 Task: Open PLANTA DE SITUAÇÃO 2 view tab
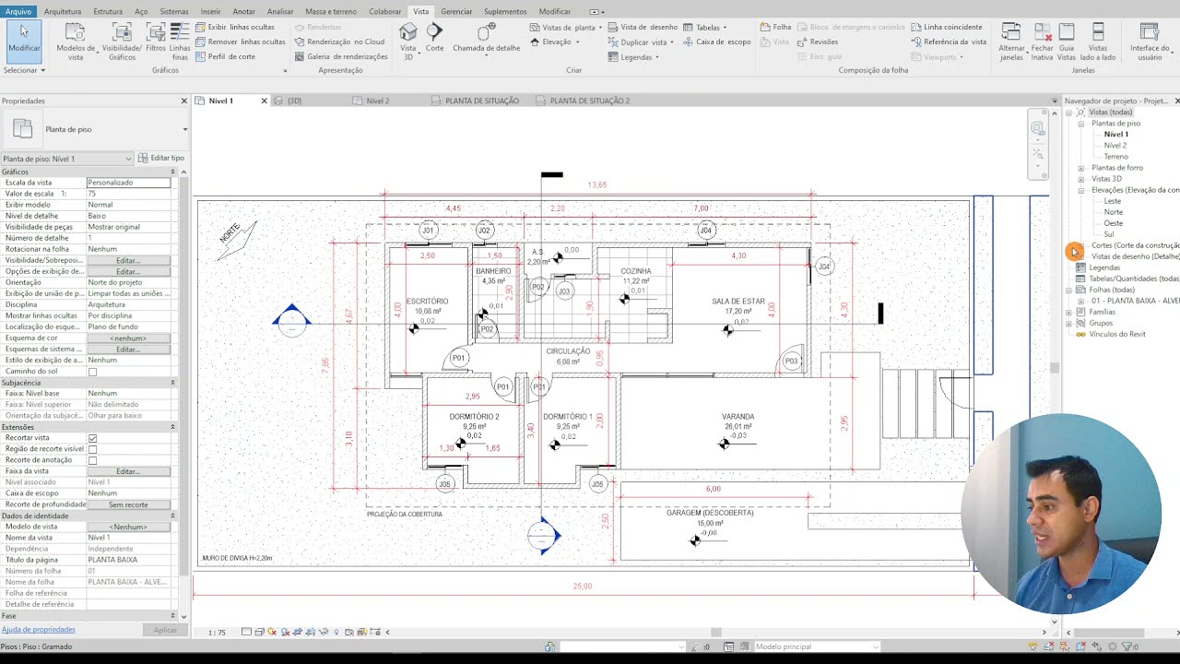pyautogui.click(x=590, y=101)
